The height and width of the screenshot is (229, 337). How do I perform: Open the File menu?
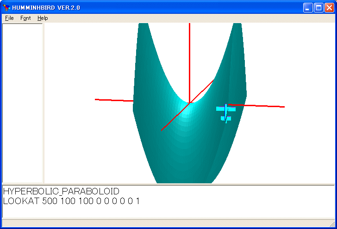coord(9,18)
